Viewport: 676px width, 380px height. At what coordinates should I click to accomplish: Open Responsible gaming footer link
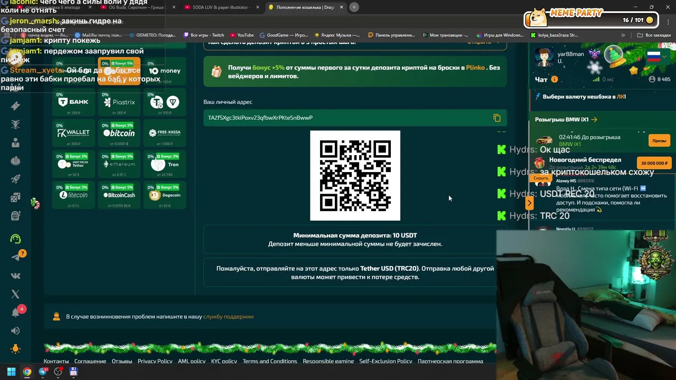pyautogui.click(x=328, y=362)
